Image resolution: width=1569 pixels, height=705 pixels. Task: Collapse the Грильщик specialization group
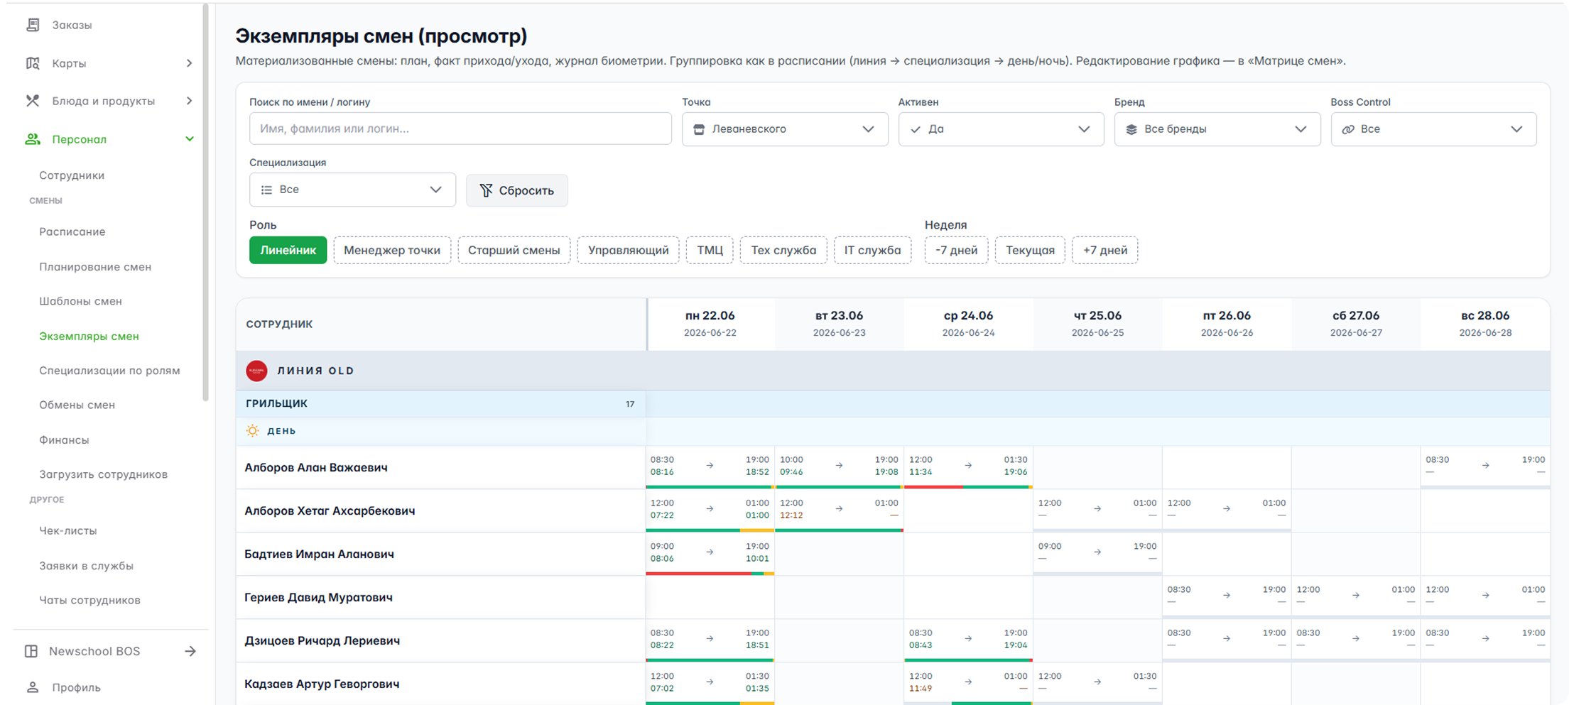tap(440, 403)
